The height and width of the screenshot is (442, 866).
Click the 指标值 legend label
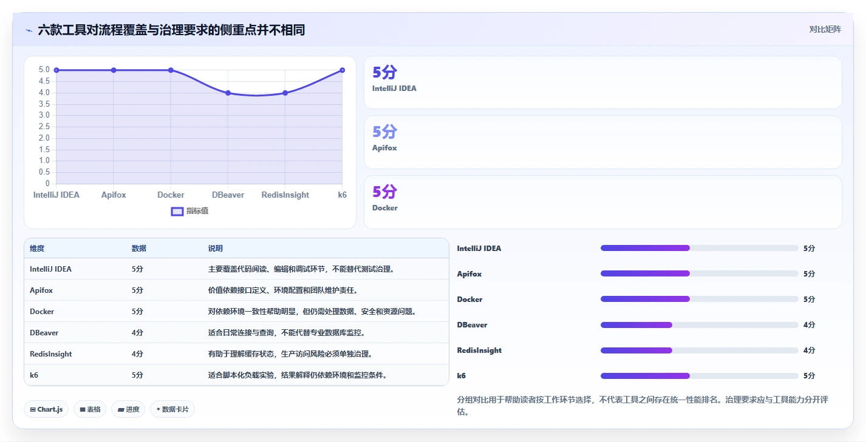tap(197, 211)
